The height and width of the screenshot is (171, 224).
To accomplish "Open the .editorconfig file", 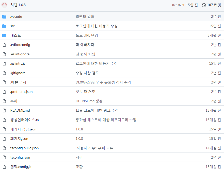I will click(x=20, y=45).
